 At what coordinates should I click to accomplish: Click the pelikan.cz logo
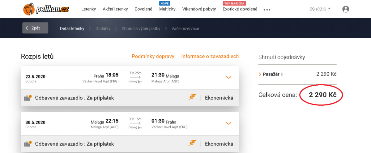(46, 9)
